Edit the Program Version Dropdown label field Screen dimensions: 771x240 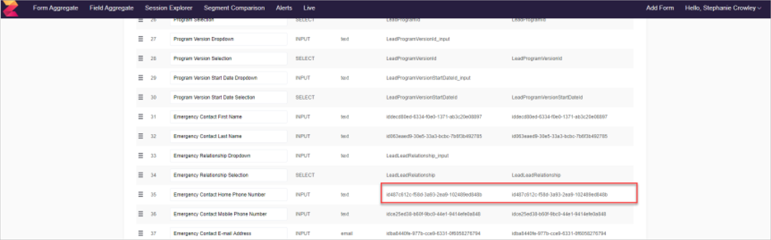pyautogui.click(x=228, y=40)
